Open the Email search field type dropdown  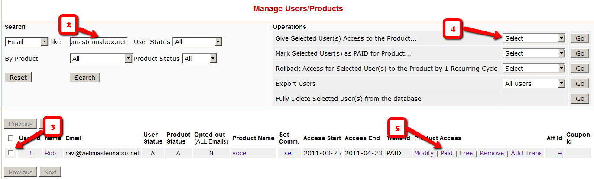(x=26, y=42)
